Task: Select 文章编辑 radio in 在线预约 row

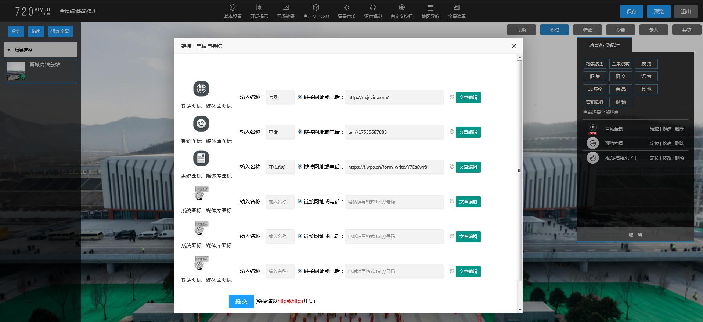Action: click(451, 167)
